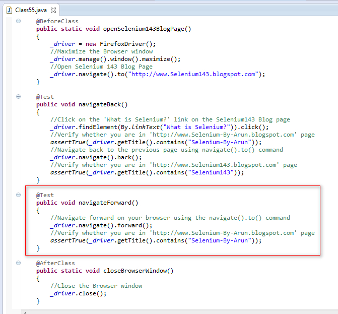Image resolution: width=338 pixels, height=314 pixels.
Task: Click the maximize() call in code
Action: (159, 59)
